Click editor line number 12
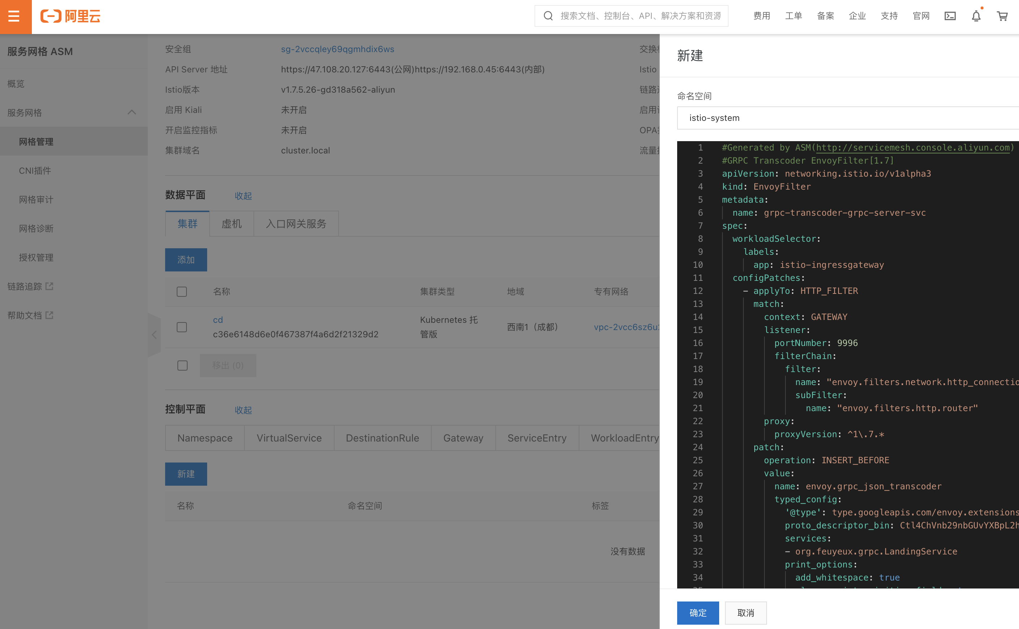The height and width of the screenshot is (629, 1019). pos(698,291)
